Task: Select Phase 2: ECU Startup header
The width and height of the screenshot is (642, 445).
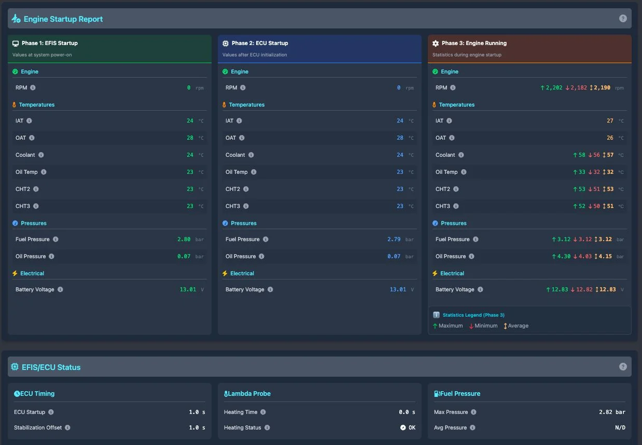Action: [260, 43]
